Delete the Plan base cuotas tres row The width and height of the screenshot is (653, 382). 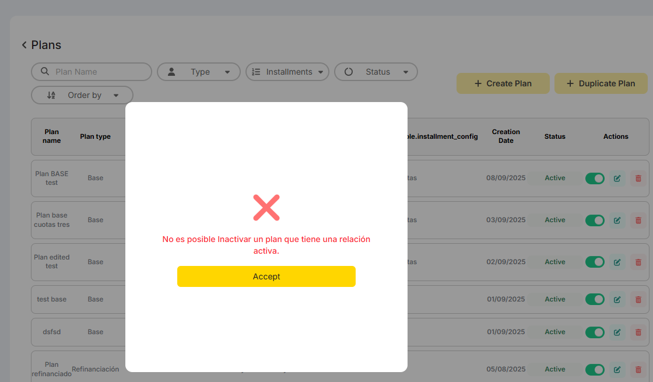point(638,220)
